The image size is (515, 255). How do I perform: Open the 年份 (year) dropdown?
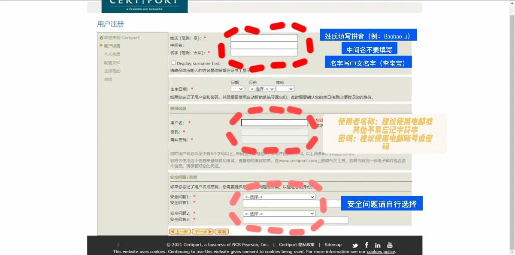click(285, 89)
